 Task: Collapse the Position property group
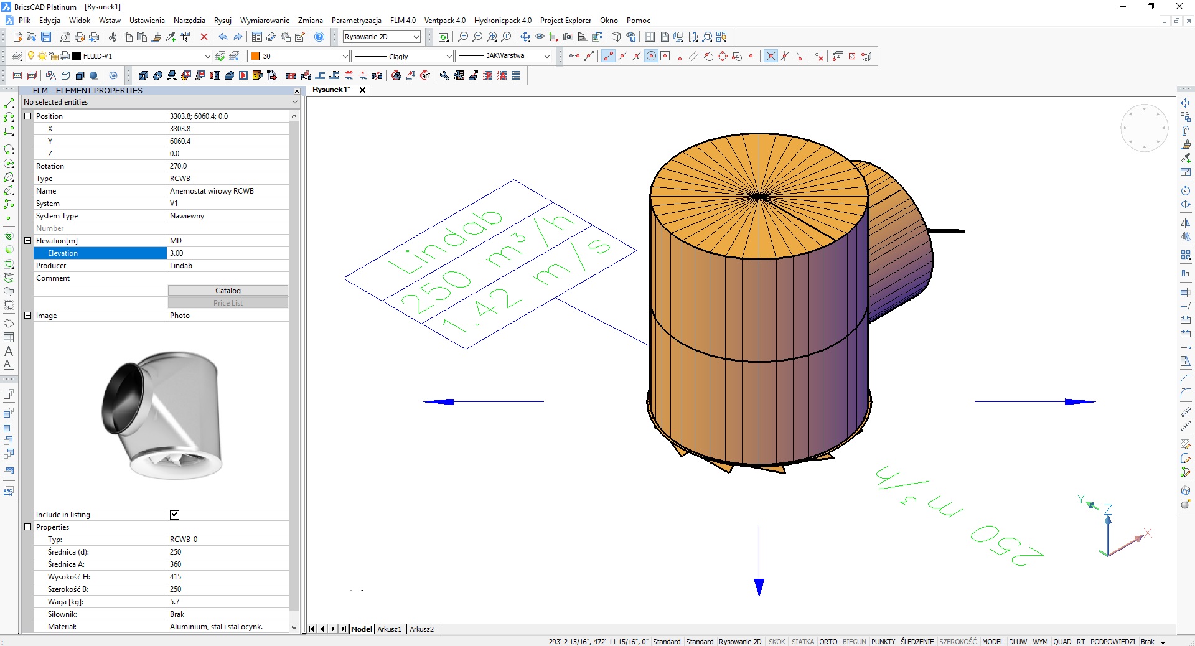pyautogui.click(x=27, y=116)
